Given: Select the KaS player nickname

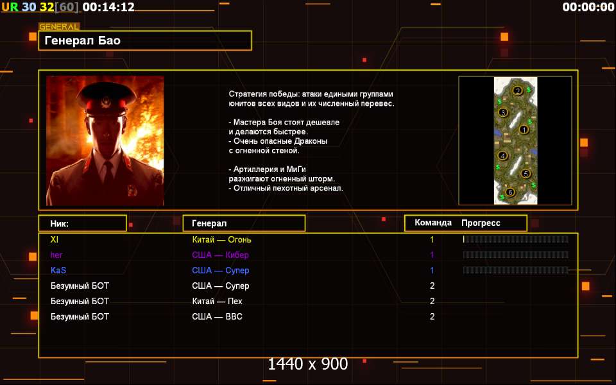Looking at the screenshot, I should pyautogui.click(x=58, y=270).
